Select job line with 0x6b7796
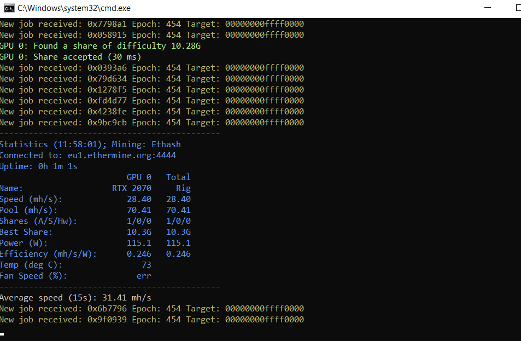 coord(152,309)
